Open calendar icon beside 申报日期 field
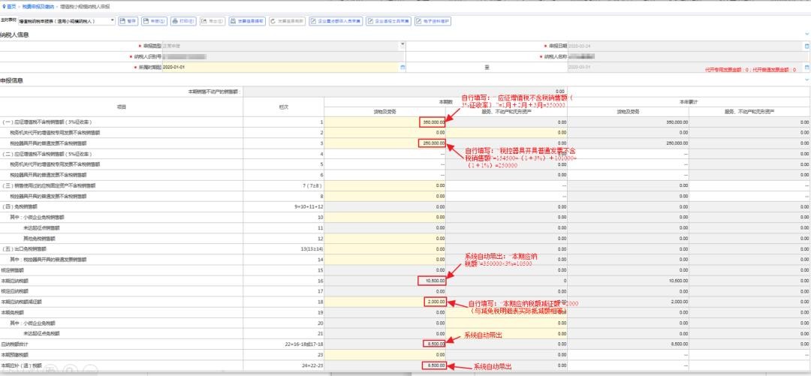Screen dimensions: 811x376 [x=806, y=46]
